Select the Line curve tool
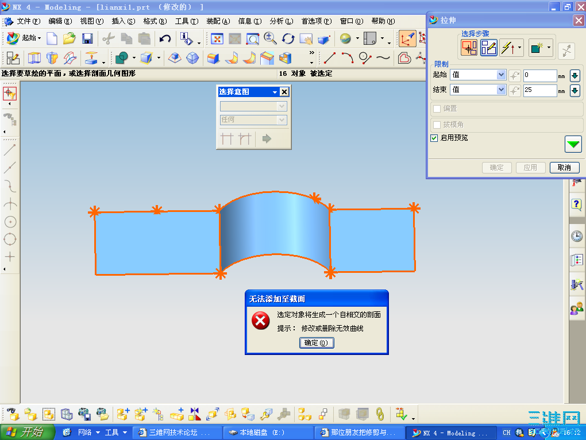Viewport: 586px width, 440px height. (x=329, y=58)
